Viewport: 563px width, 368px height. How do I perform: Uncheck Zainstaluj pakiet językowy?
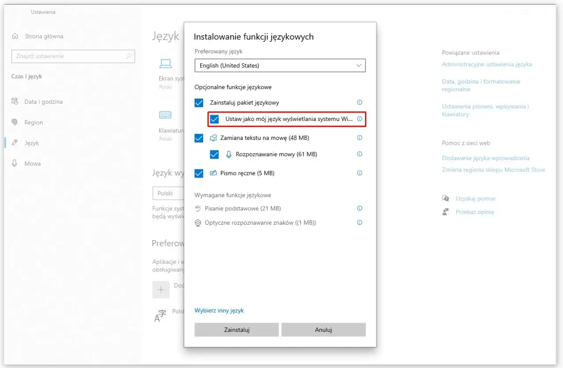tap(199, 103)
